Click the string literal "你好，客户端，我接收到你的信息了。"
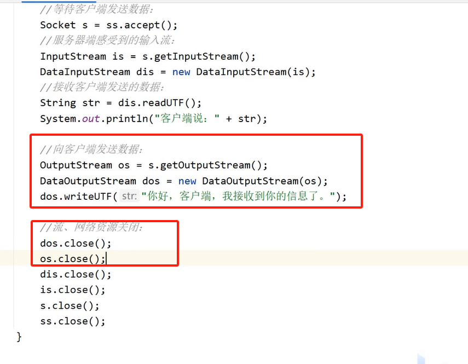Image resolution: width=468 pixels, height=364 pixels. (239, 197)
